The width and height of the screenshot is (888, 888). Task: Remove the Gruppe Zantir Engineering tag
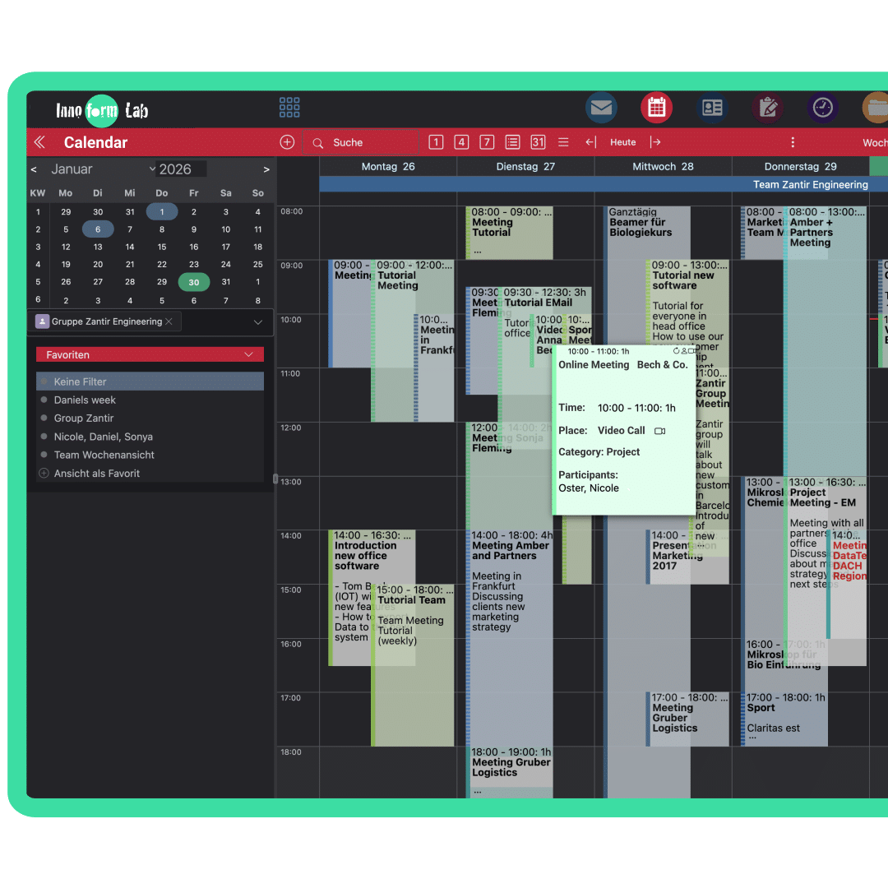coord(169,321)
